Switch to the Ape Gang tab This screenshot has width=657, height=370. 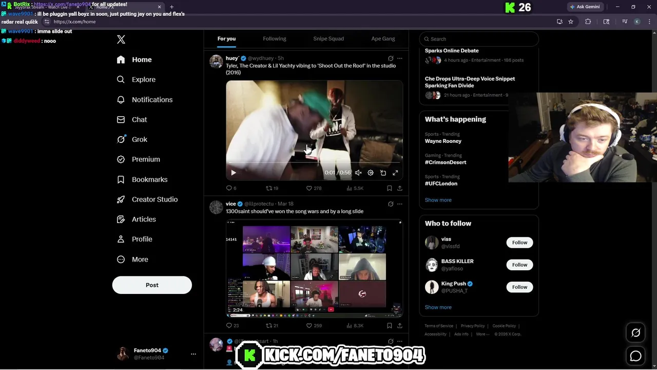(x=383, y=39)
